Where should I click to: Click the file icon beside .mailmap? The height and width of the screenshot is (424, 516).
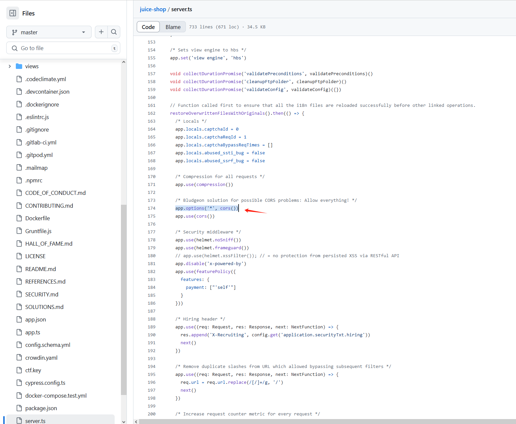pyautogui.click(x=19, y=168)
